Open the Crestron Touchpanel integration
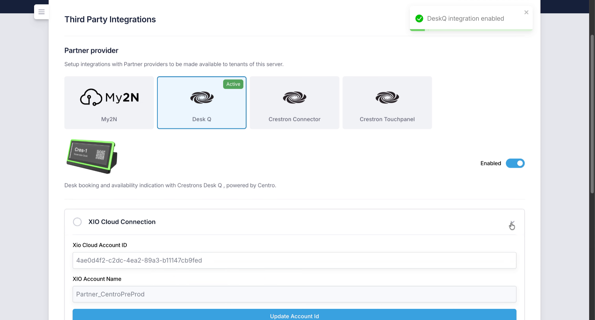 pos(387,102)
